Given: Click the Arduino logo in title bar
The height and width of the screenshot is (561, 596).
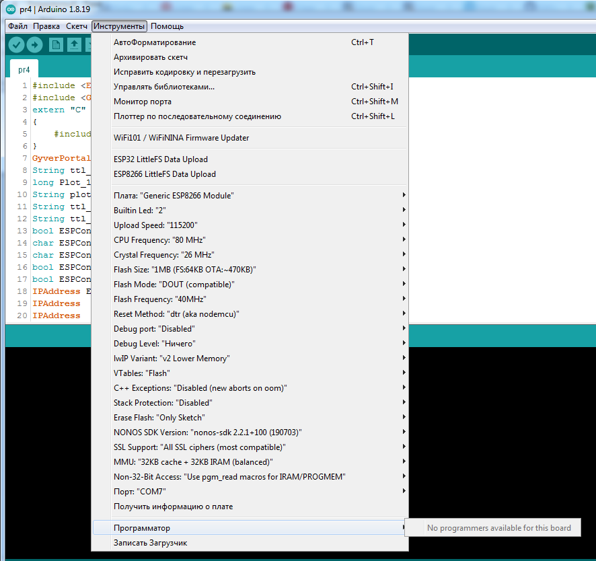Looking at the screenshot, I should click(11, 9).
